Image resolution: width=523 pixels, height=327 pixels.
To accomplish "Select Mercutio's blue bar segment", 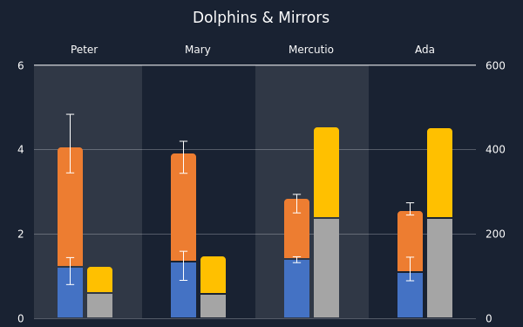I will (297, 289).
